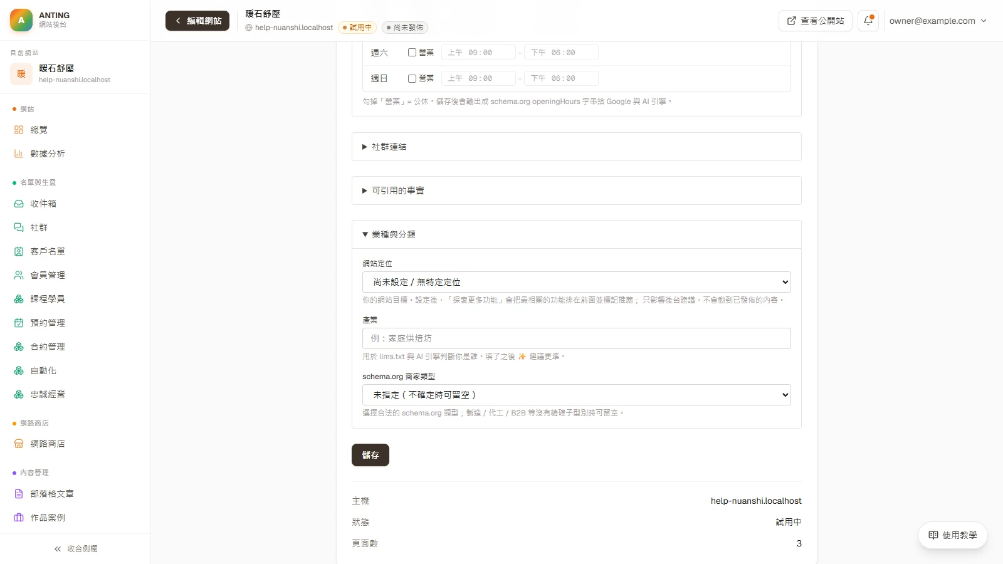Open the notifications bell

(868, 21)
